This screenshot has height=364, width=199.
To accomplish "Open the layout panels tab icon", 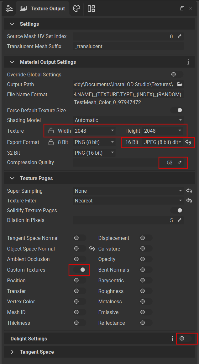I will click(x=91, y=8).
